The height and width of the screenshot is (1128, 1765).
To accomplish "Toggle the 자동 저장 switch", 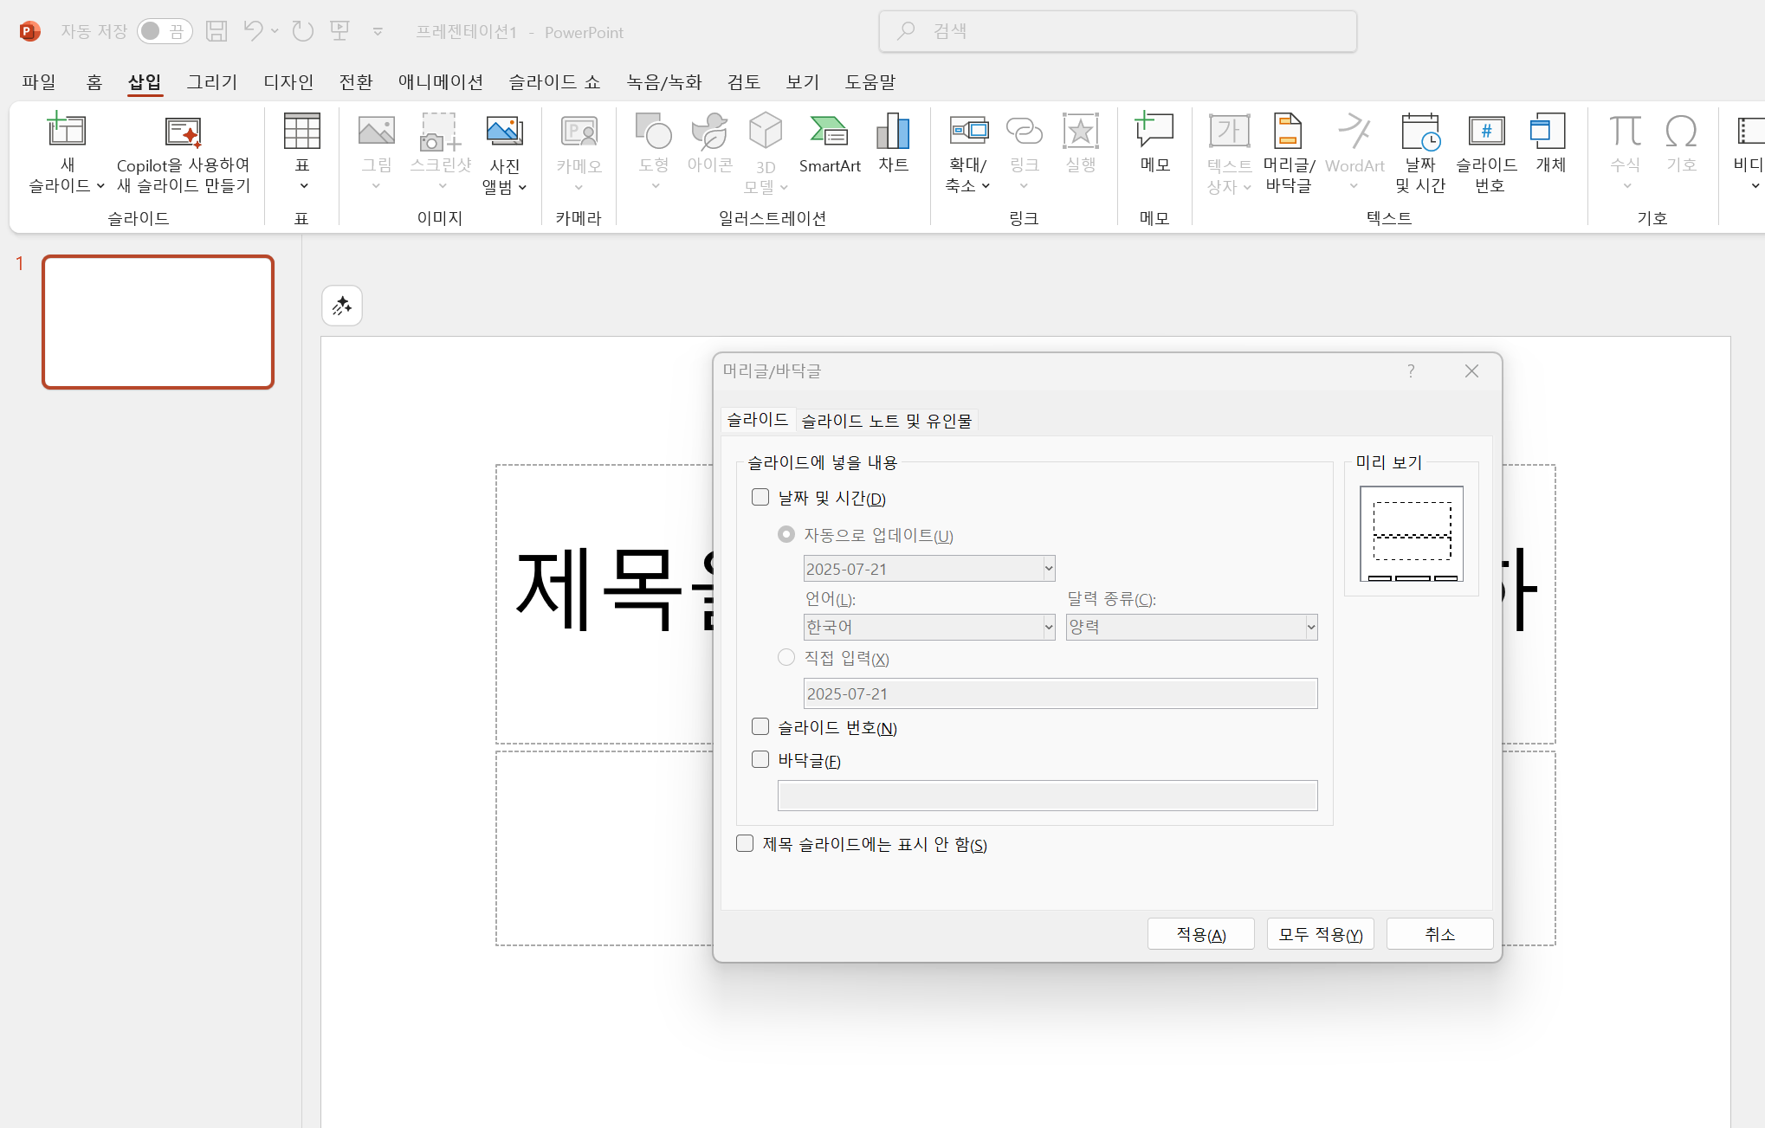I will tap(165, 32).
